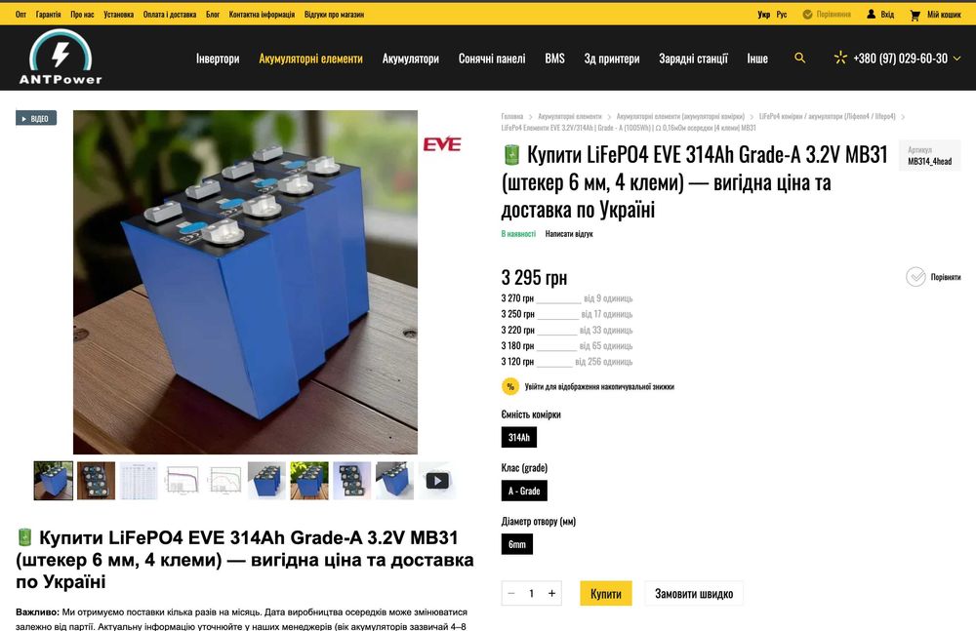Play the video thumbnail icon
Image resolution: width=976 pixels, height=631 pixels.
pyautogui.click(x=437, y=481)
